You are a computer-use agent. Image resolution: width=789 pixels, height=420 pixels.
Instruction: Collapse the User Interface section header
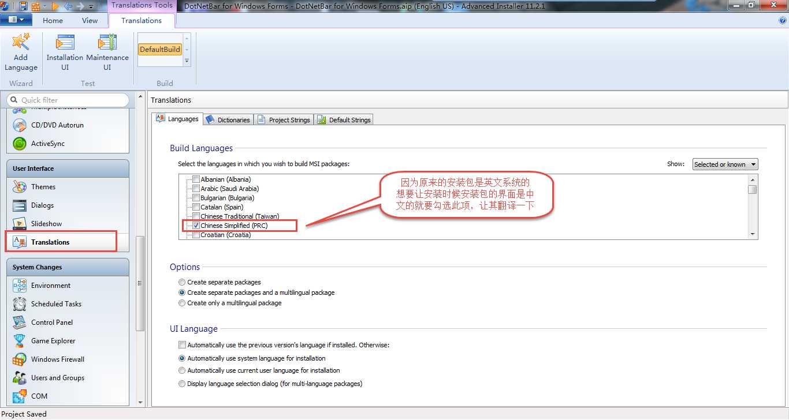coord(68,168)
